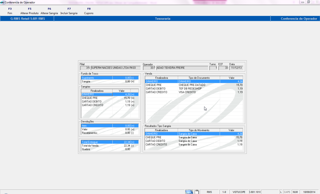Click date 18/09/2014 in status bar
The image size is (320, 194).
coord(309,192)
